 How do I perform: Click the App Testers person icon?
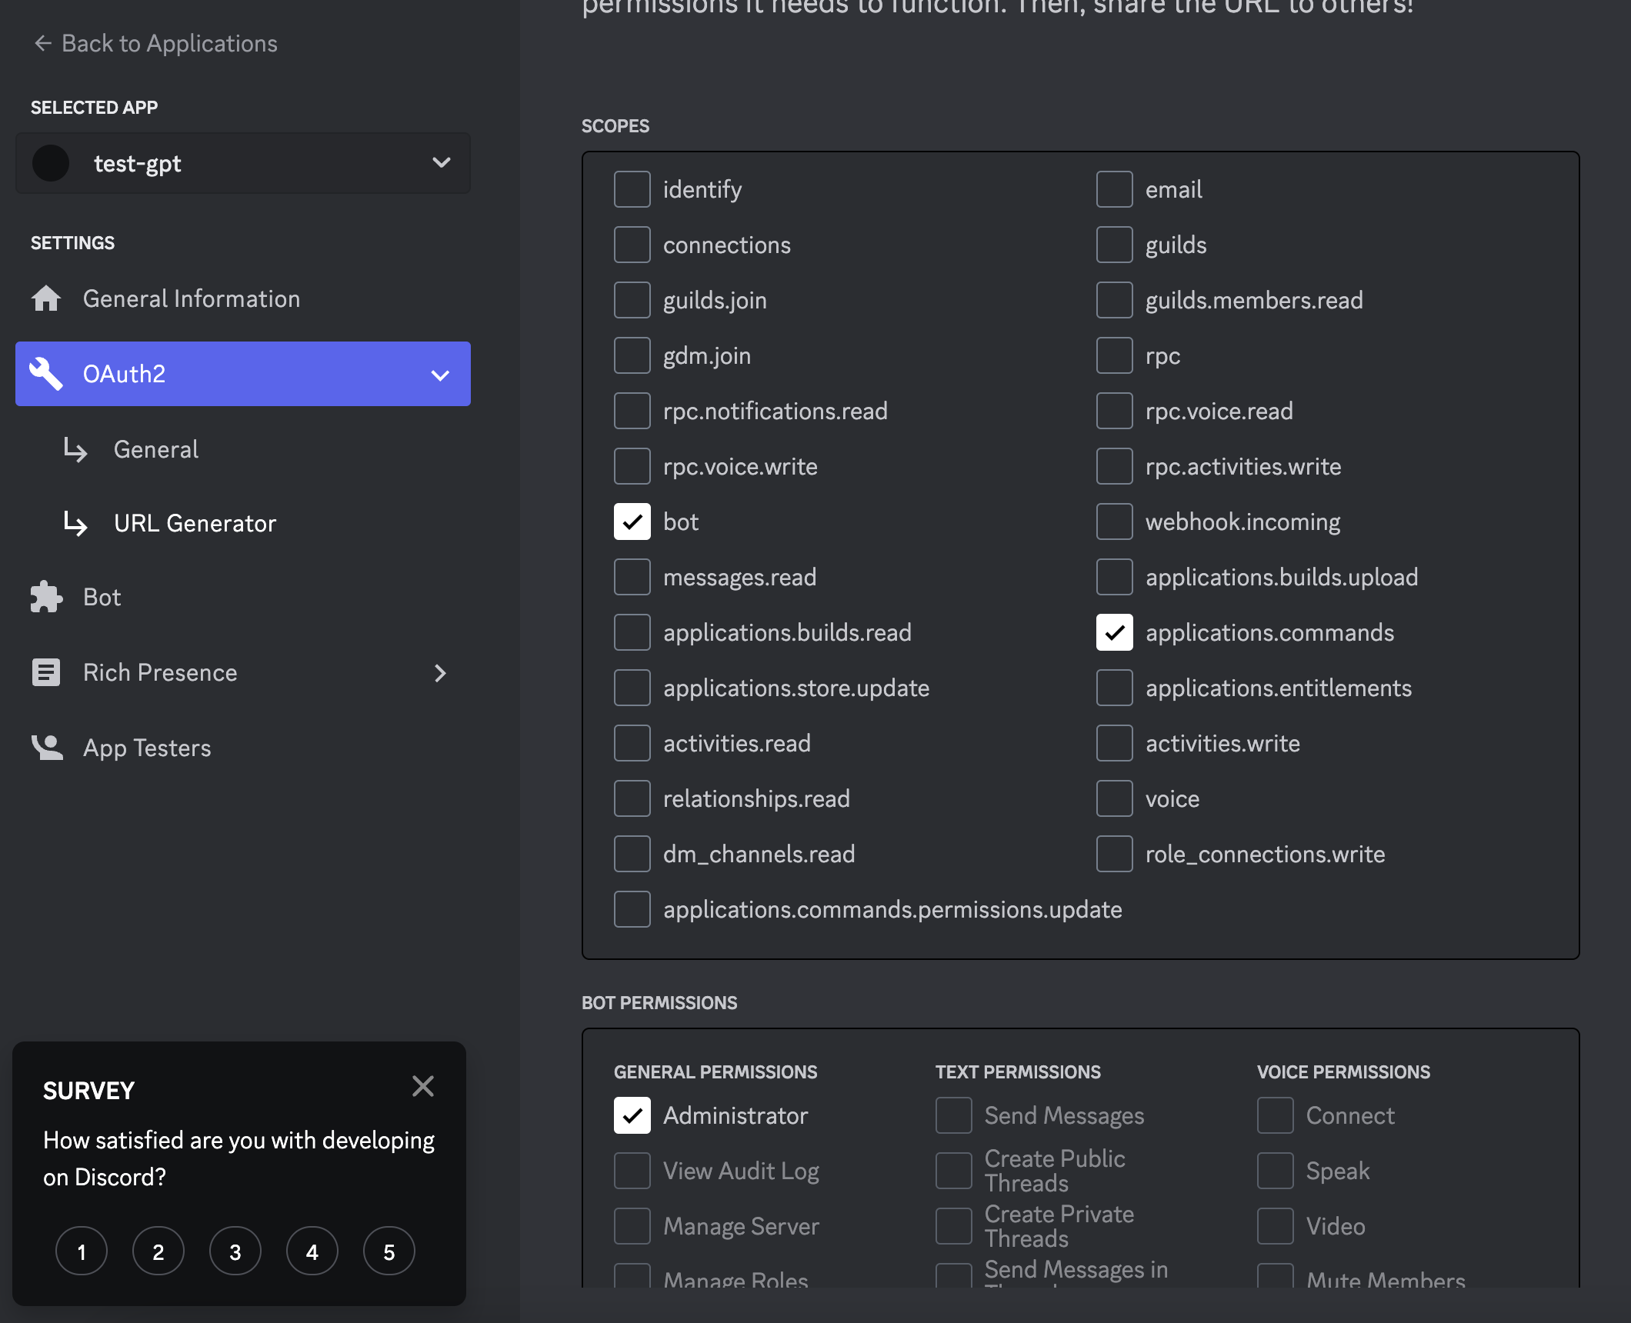(46, 748)
